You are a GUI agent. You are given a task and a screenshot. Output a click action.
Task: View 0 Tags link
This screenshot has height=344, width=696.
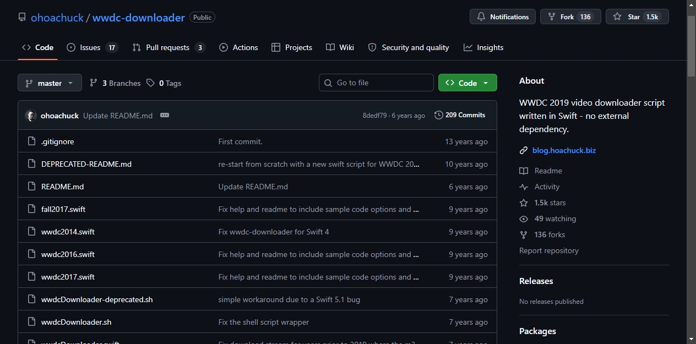(164, 83)
